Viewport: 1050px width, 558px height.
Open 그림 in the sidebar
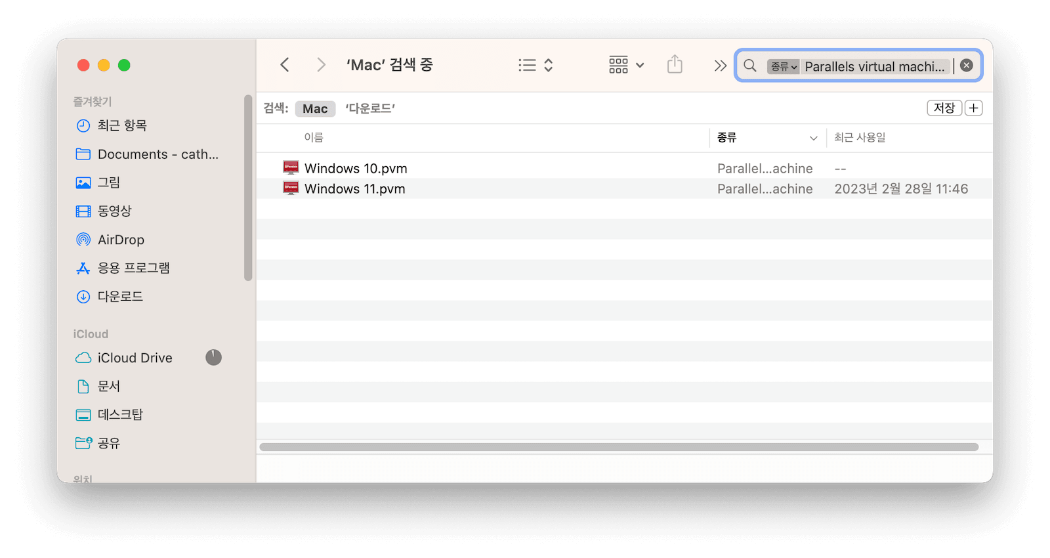(109, 182)
